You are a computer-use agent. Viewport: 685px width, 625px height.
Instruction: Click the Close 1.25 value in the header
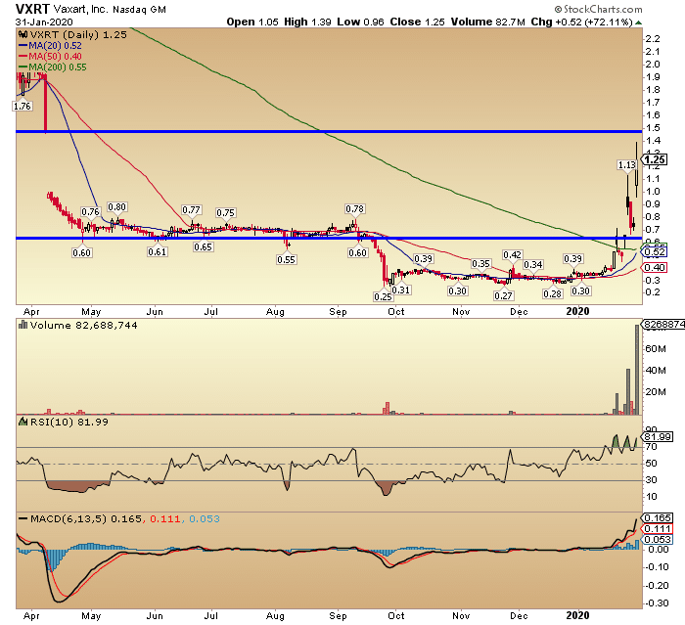417,22
